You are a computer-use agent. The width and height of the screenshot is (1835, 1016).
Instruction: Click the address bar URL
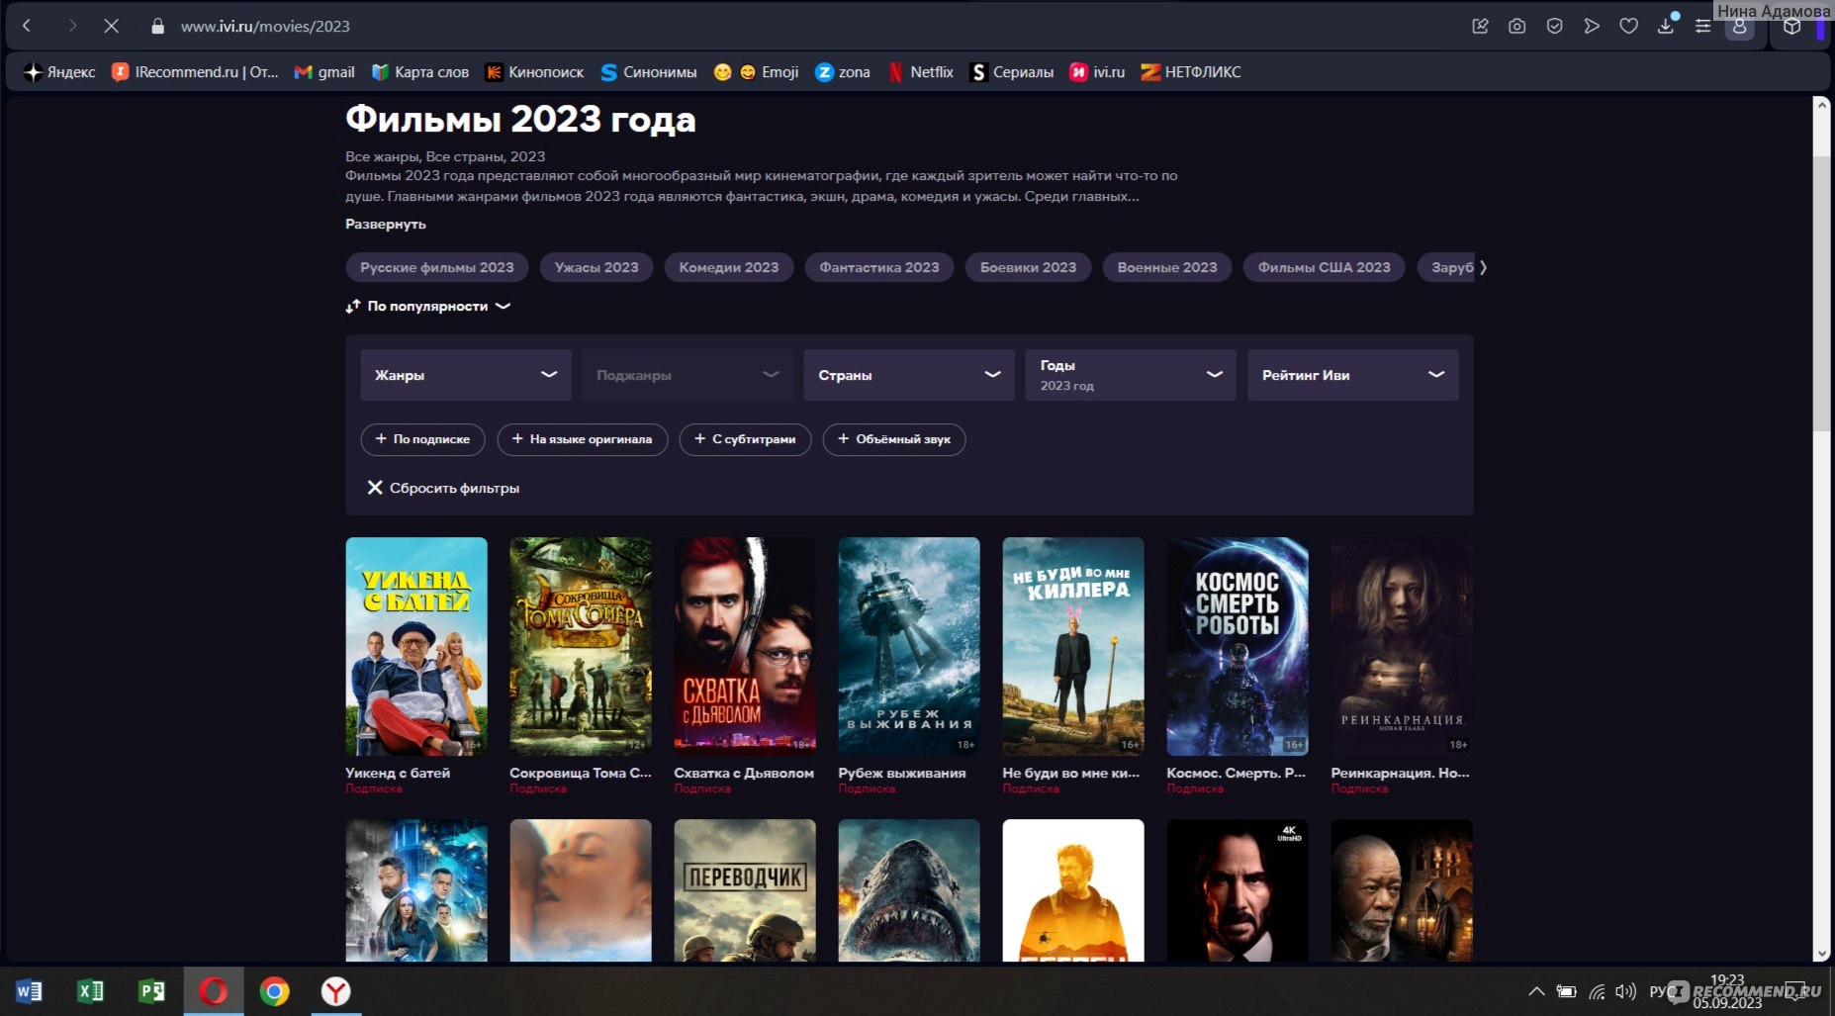coord(265,27)
